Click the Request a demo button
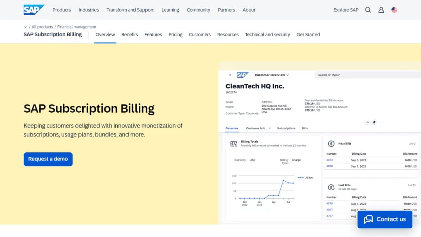421x237 pixels. click(48, 159)
